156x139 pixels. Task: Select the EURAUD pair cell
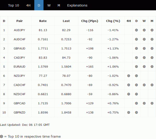[19, 67]
